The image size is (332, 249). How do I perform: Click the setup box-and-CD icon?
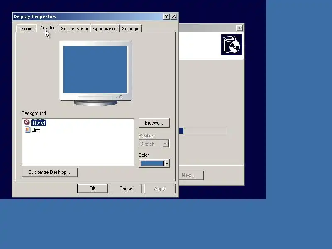click(232, 45)
